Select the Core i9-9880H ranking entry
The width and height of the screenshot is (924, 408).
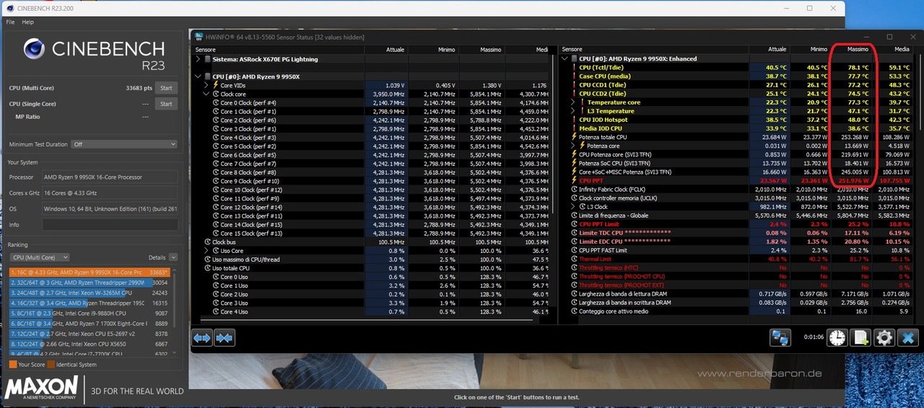tap(89, 314)
